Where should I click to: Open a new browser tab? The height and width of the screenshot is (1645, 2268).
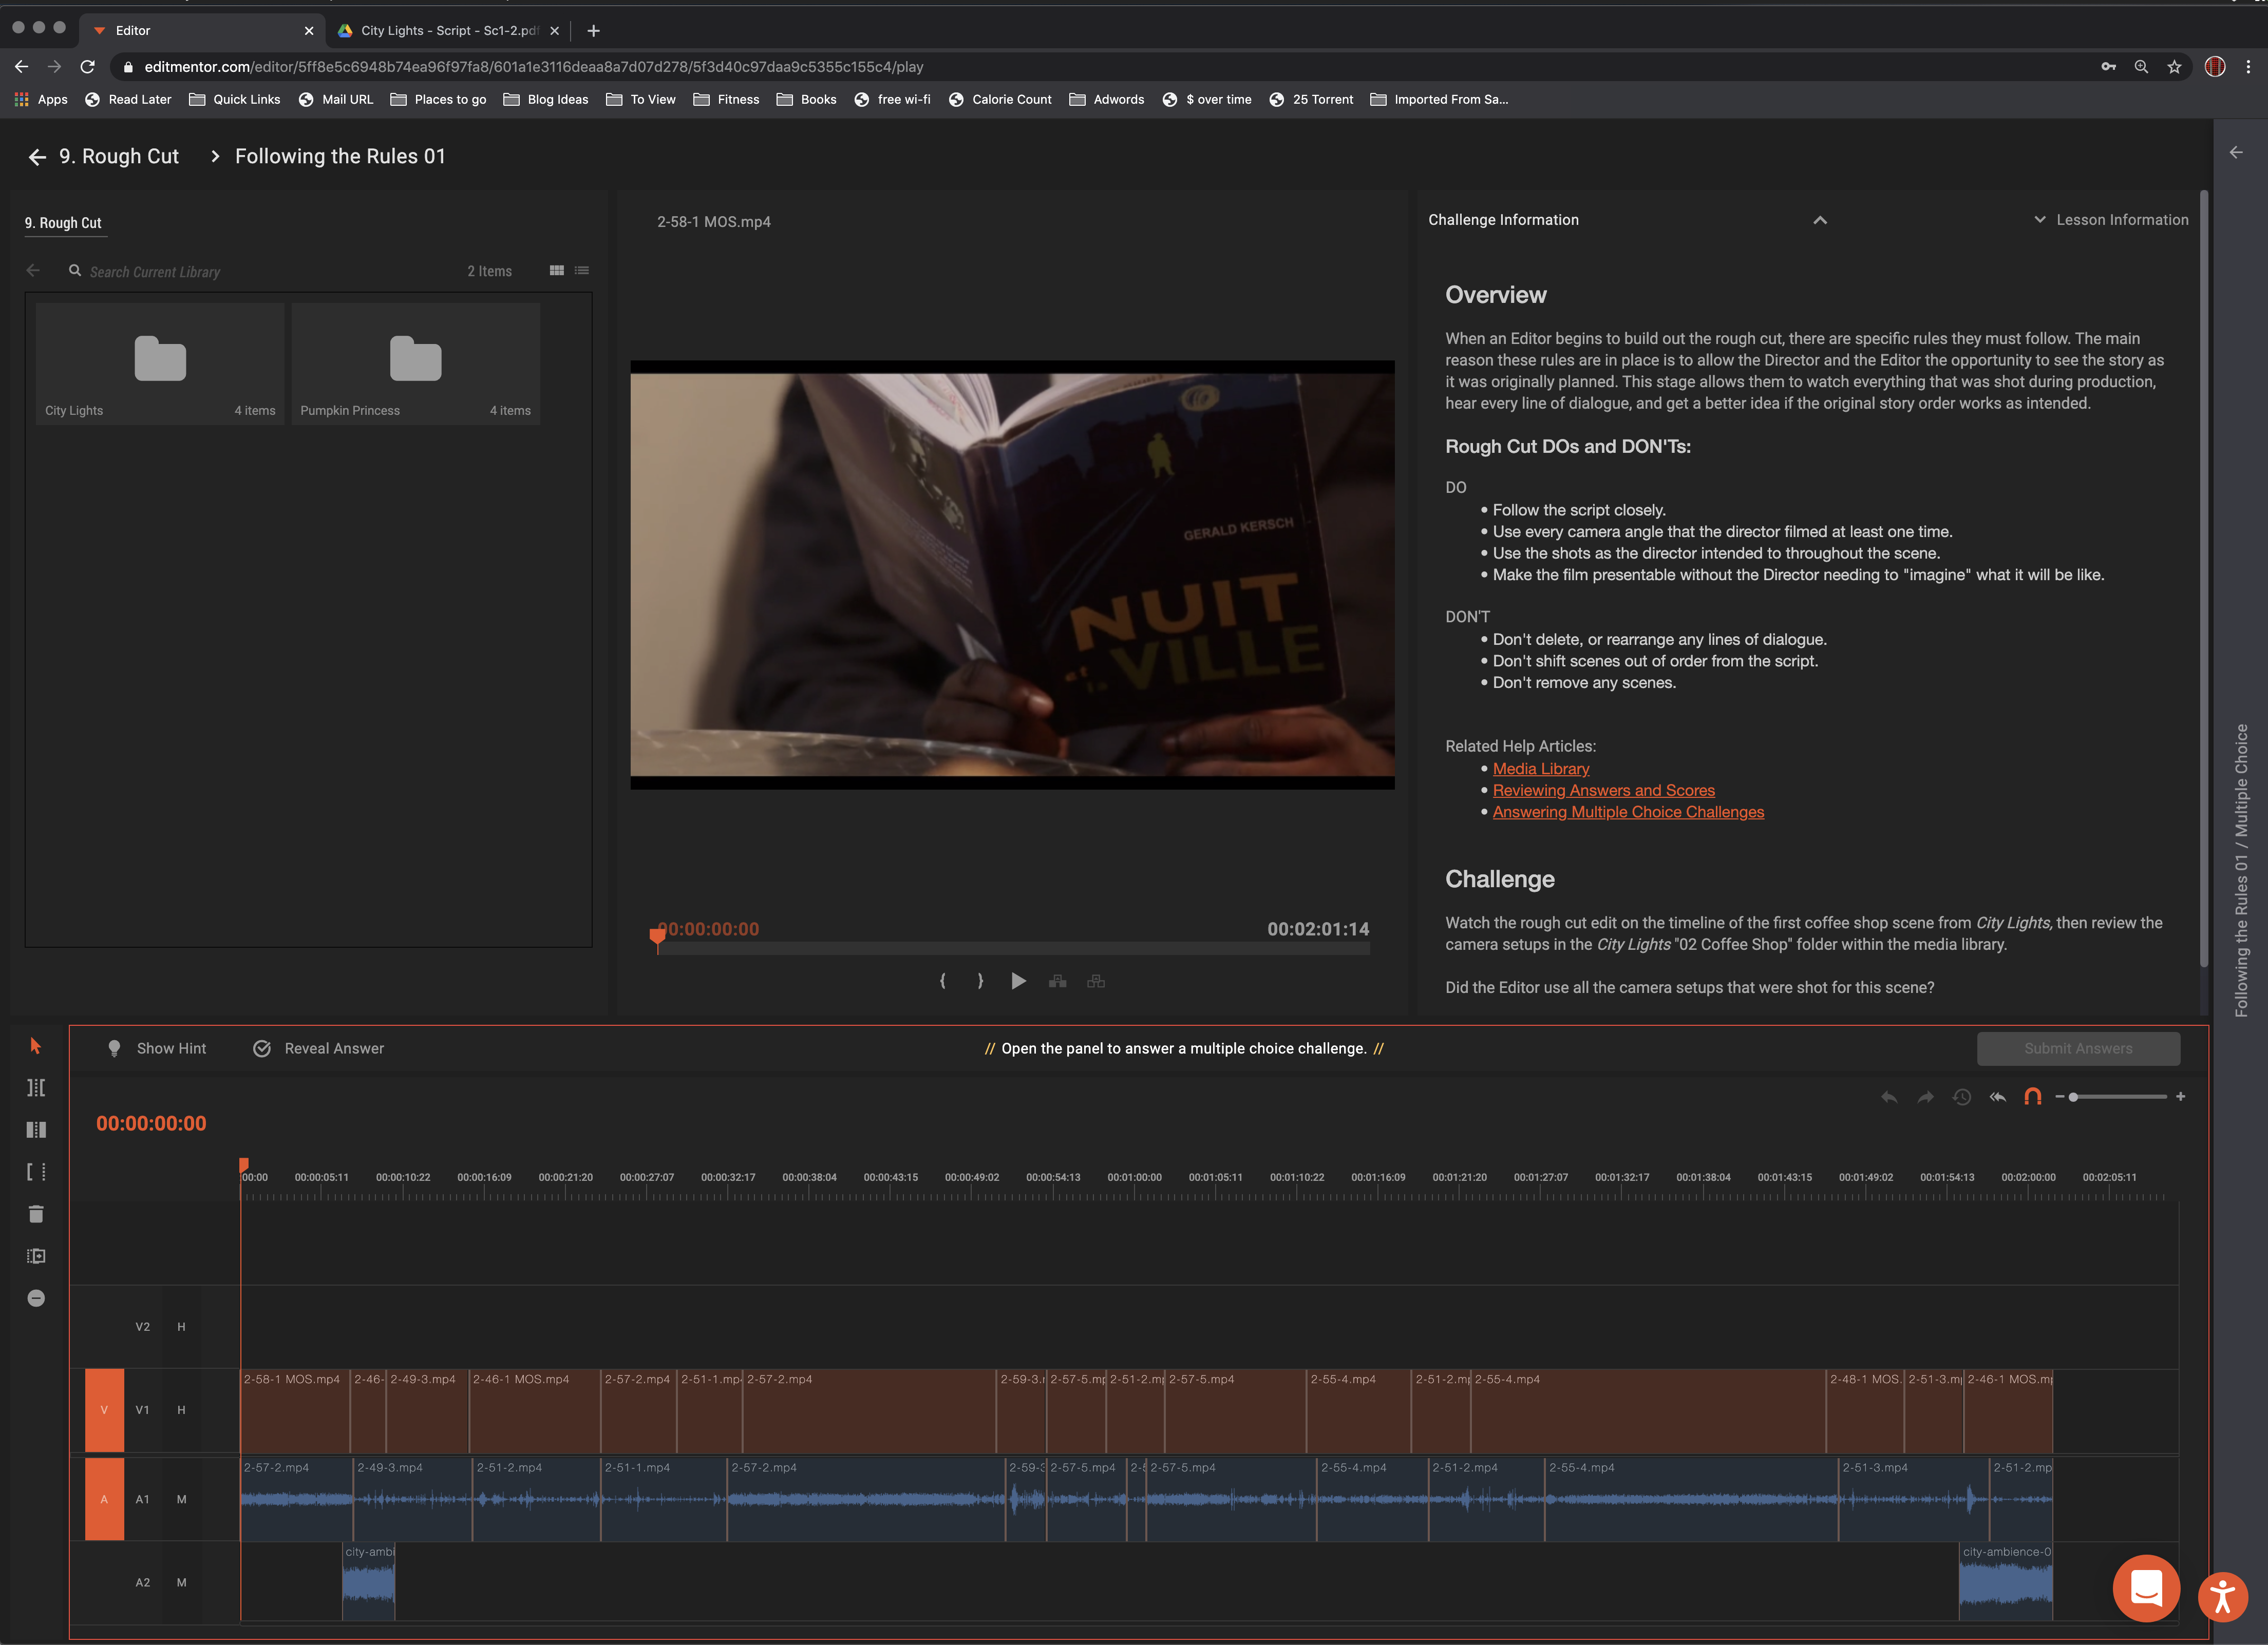pyautogui.click(x=593, y=30)
